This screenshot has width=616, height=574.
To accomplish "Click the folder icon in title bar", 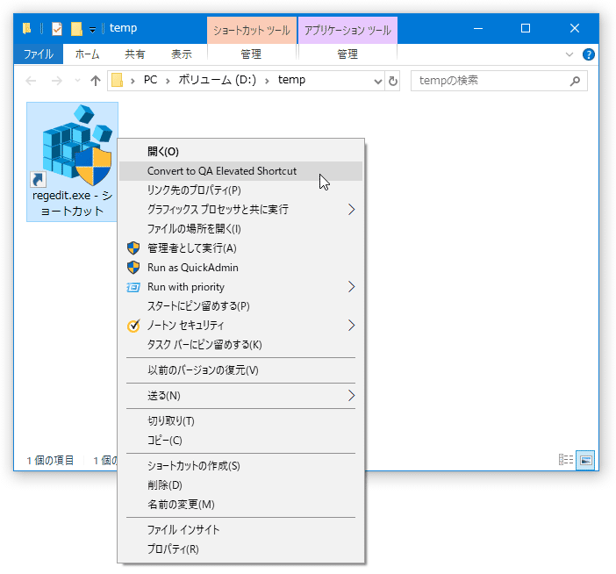I will pos(26,28).
